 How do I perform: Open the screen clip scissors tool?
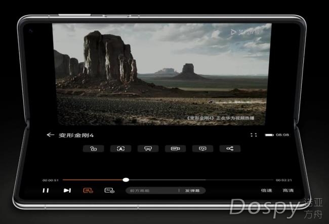click(148, 149)
